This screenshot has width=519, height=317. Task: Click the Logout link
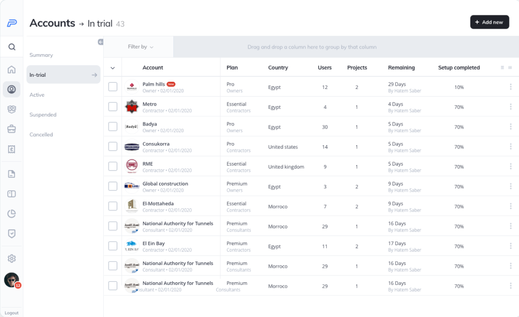click(x=12, y=313)
